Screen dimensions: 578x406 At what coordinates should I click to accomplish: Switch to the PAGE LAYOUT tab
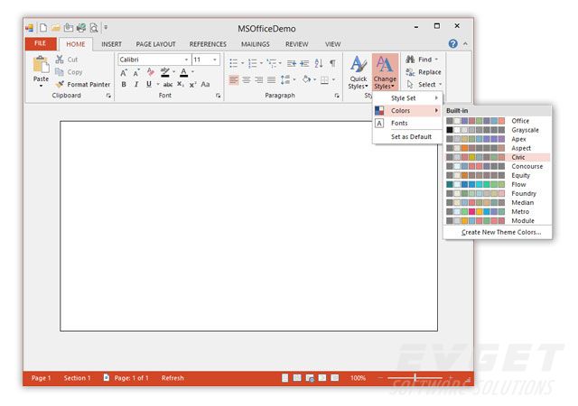pos(155,44)
